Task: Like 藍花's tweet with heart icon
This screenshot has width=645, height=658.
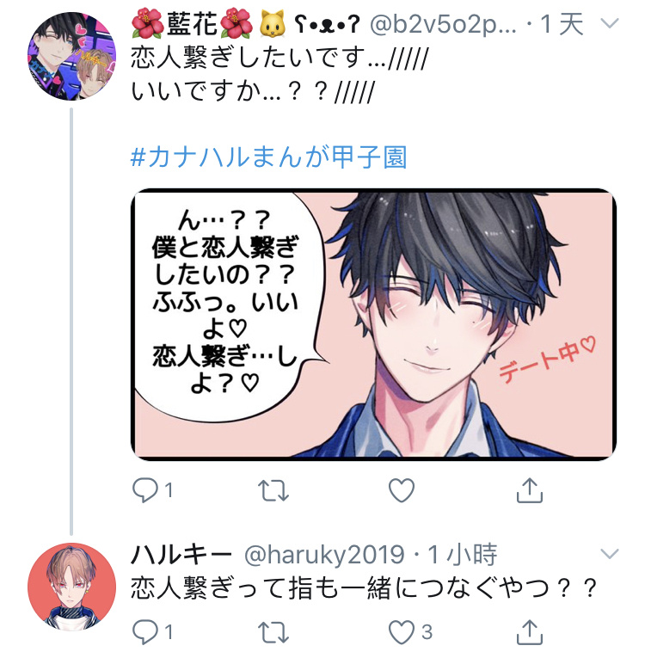Action: 402,490
